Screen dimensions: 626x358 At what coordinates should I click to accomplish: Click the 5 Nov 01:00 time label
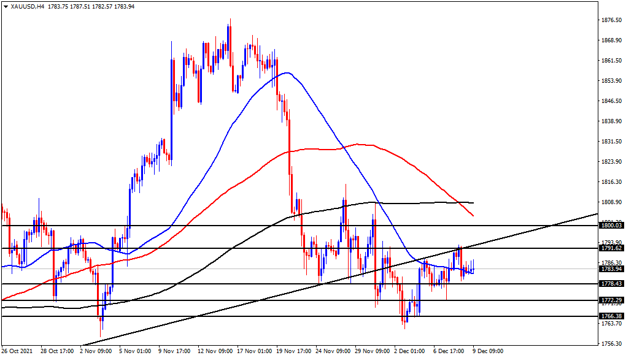pyautogui.click(x=136, y=351)
